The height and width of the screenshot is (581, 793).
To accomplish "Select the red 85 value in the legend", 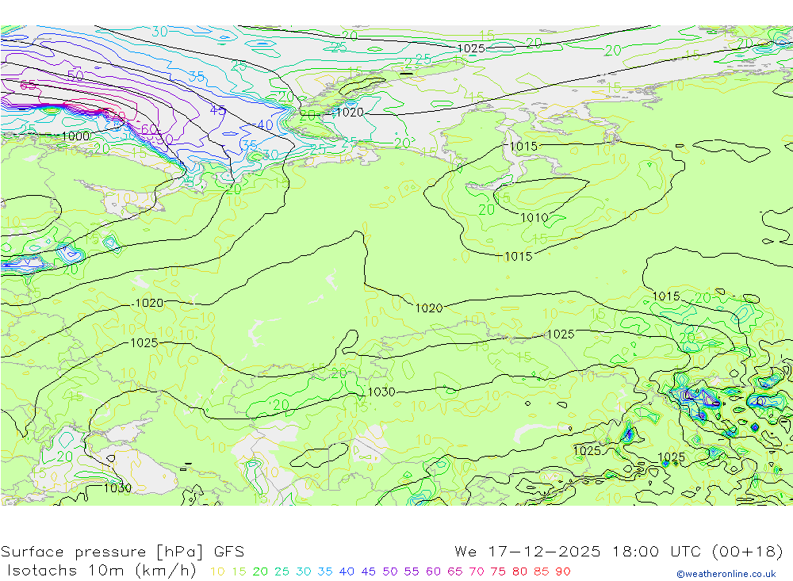I will pos(542,572).
